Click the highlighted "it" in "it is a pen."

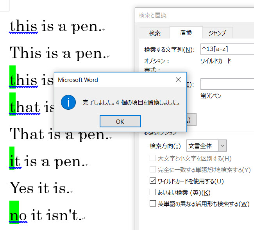pos(12,160)
